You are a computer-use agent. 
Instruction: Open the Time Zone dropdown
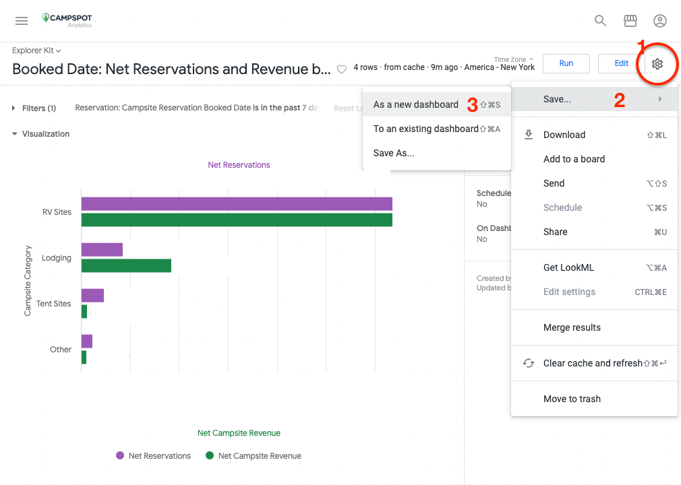[514, 59]
